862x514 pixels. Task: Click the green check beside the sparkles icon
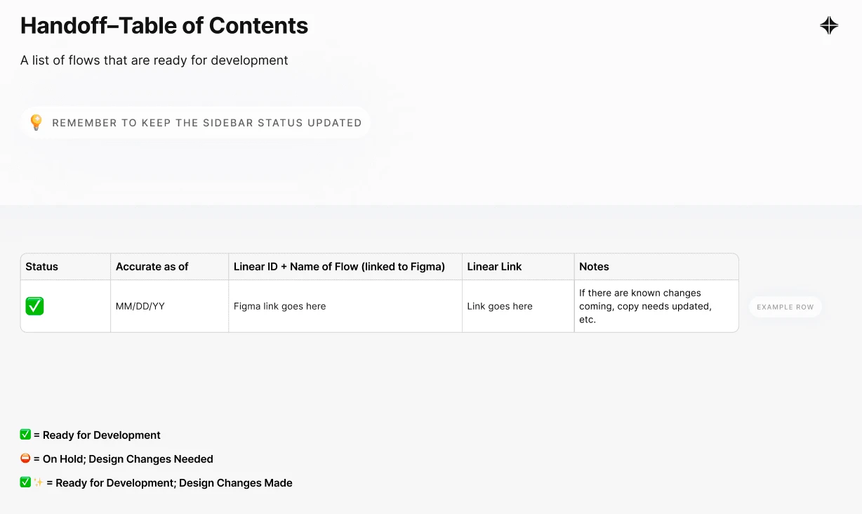[26, 483]
